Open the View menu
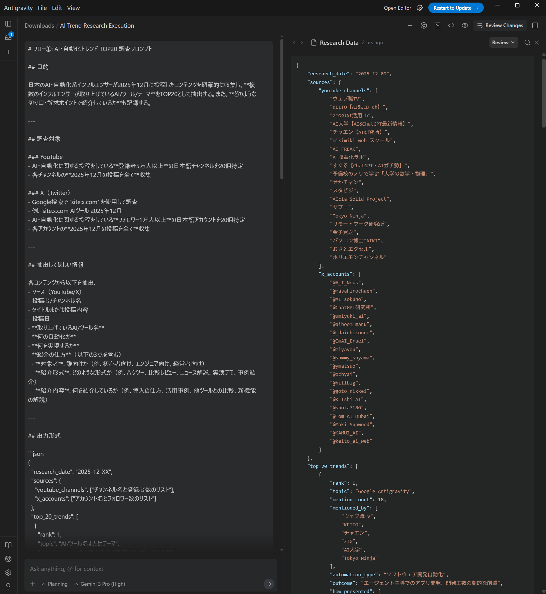 [x=73, y=8]
